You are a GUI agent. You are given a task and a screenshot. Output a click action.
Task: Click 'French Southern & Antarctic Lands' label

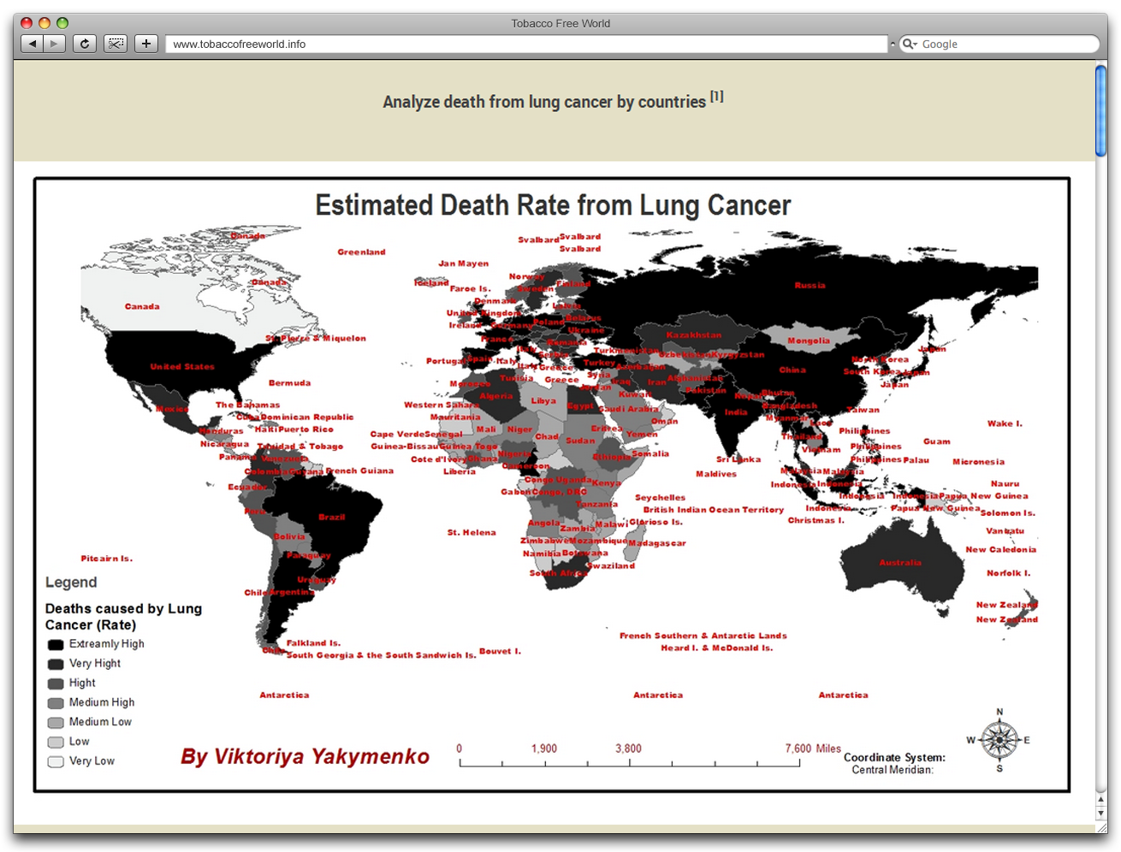pyautogui.click(x=703, y=636)
